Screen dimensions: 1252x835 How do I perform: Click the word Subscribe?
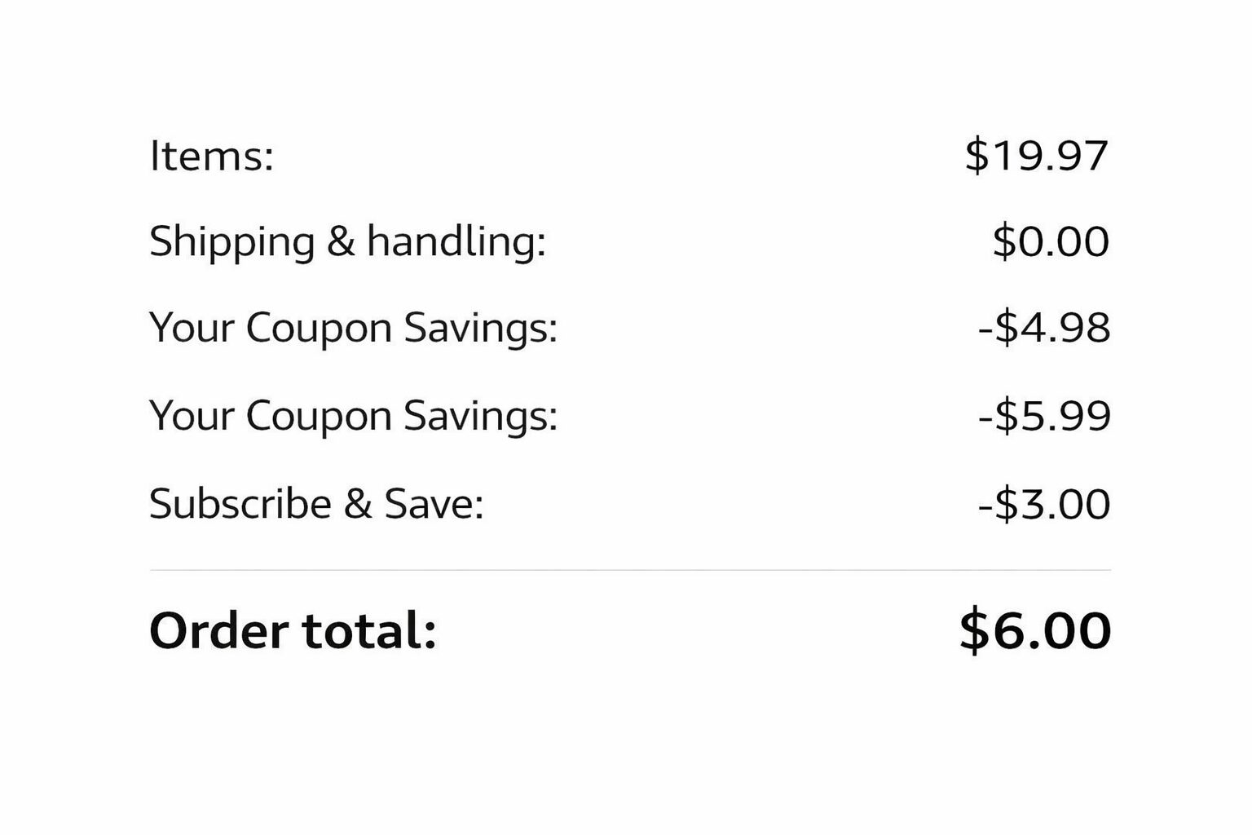click(x=240, y=503)
